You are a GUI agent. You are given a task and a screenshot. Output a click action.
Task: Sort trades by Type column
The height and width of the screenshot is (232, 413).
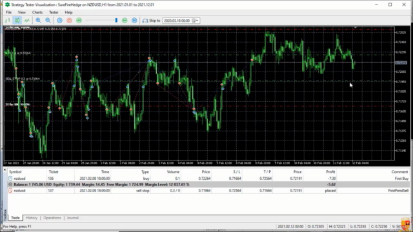pos(145,172)
